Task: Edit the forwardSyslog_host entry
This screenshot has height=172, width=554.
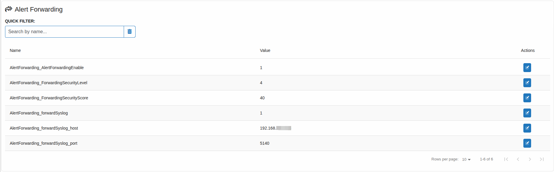Action: (x=527, y=128)
